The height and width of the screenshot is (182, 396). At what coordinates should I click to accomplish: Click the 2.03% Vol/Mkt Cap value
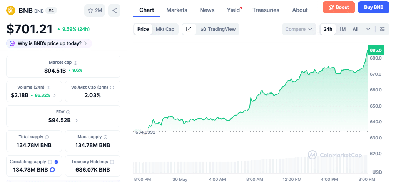pos(93,95)
